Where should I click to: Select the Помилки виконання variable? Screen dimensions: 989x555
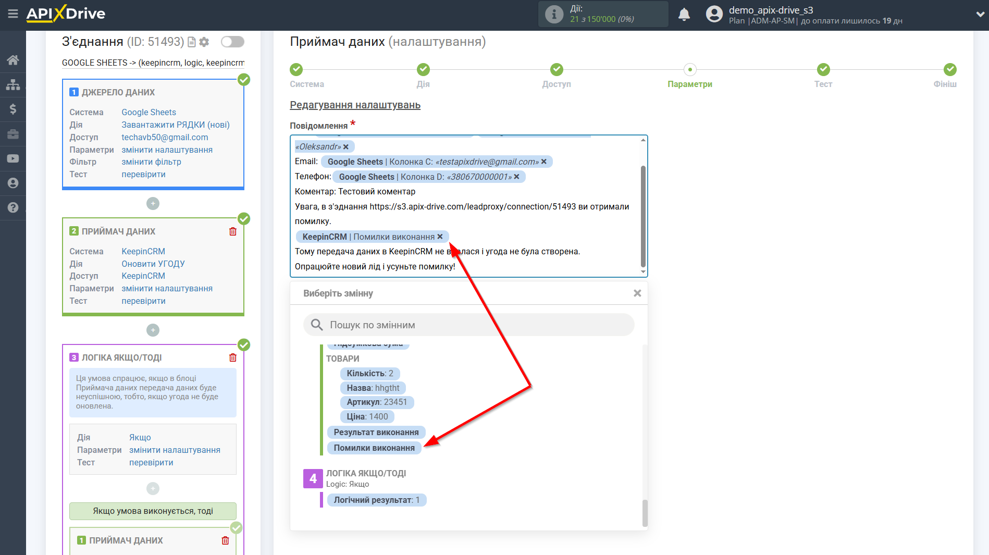tap(374, 448)
